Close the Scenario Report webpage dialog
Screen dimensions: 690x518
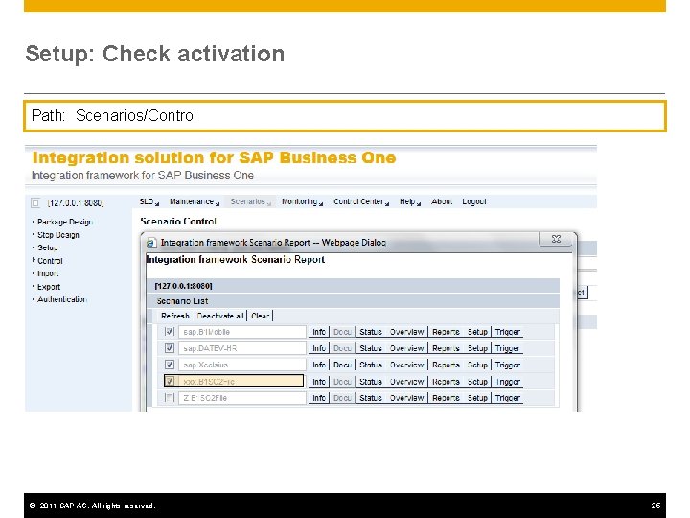(x=556, y=239)
